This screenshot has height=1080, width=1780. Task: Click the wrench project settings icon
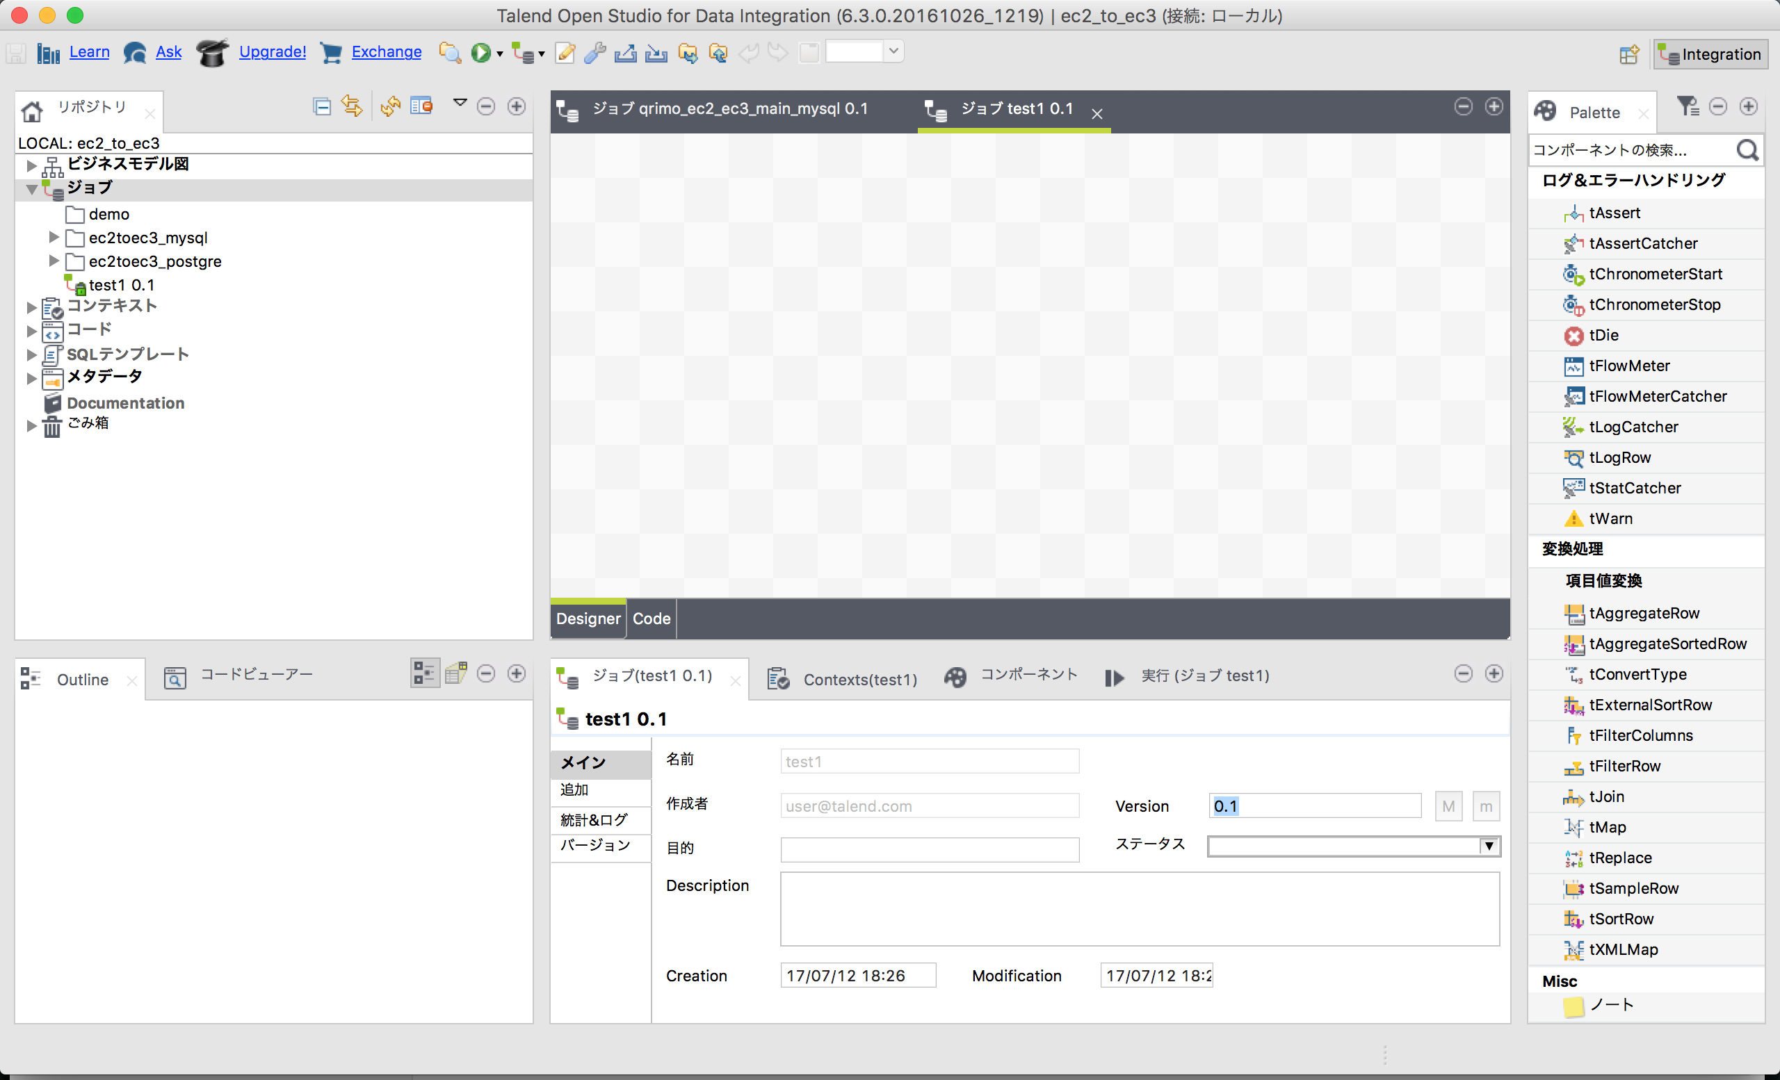pos(594,53)
